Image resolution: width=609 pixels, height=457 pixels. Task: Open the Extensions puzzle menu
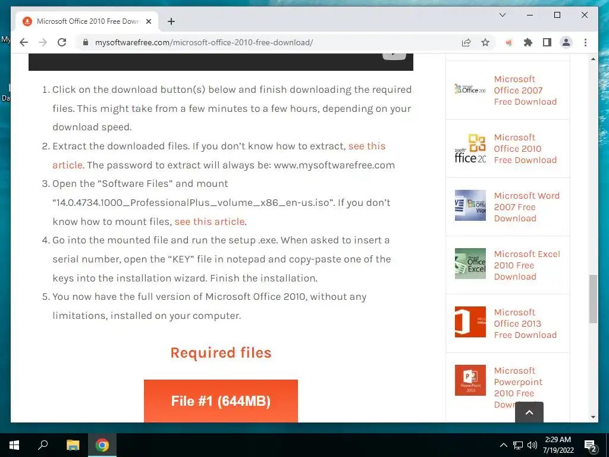(x=528, y=42)
